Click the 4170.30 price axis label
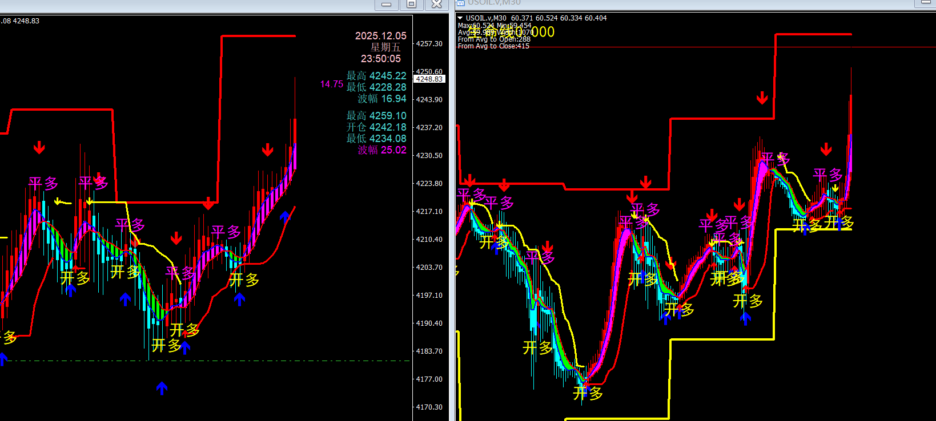The image size is (936, 421). (429, 407)
